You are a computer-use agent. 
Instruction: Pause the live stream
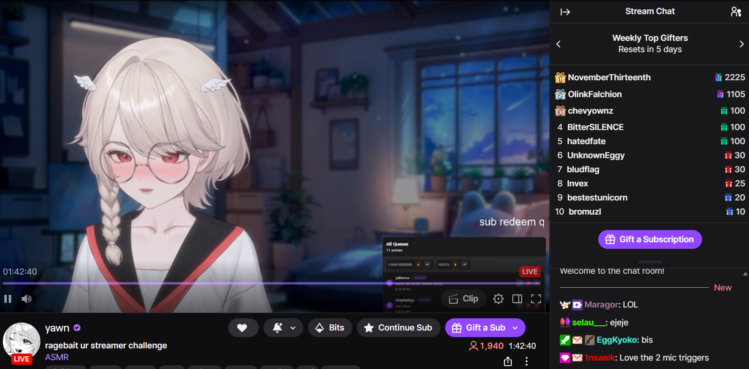(x=8, y=299)
